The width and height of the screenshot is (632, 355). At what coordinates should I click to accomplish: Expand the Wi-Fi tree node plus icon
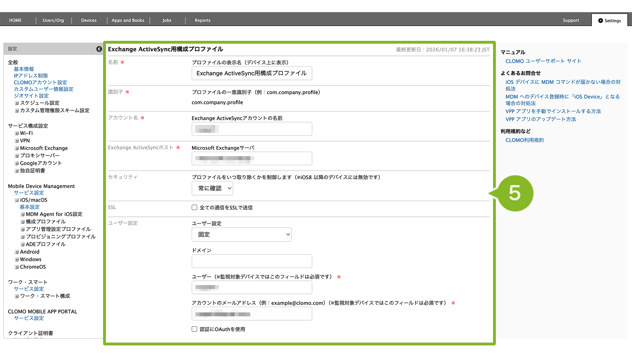coord(17,133)
